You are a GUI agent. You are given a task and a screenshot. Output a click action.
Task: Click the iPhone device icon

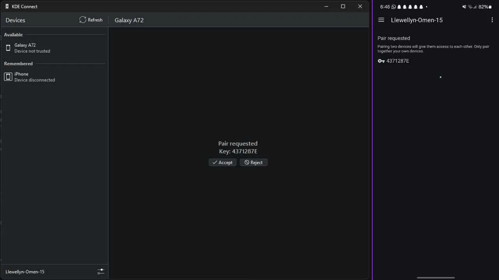pos(8,77)
